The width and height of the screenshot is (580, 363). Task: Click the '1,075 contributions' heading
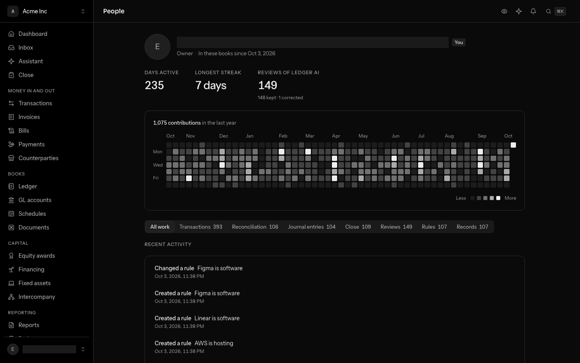177,123
